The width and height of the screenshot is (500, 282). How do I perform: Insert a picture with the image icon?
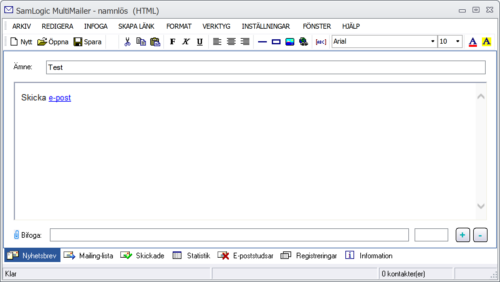click(x=290, y=41)
